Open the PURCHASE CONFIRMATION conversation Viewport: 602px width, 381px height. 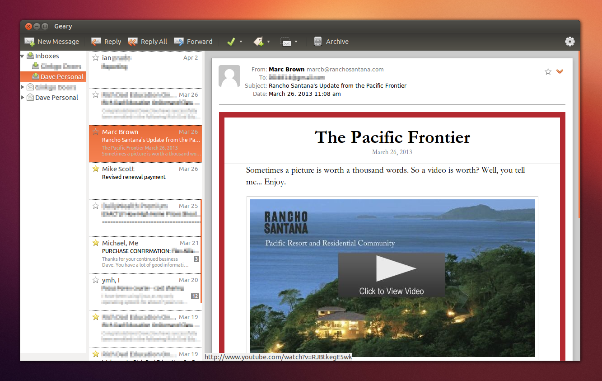145,255
